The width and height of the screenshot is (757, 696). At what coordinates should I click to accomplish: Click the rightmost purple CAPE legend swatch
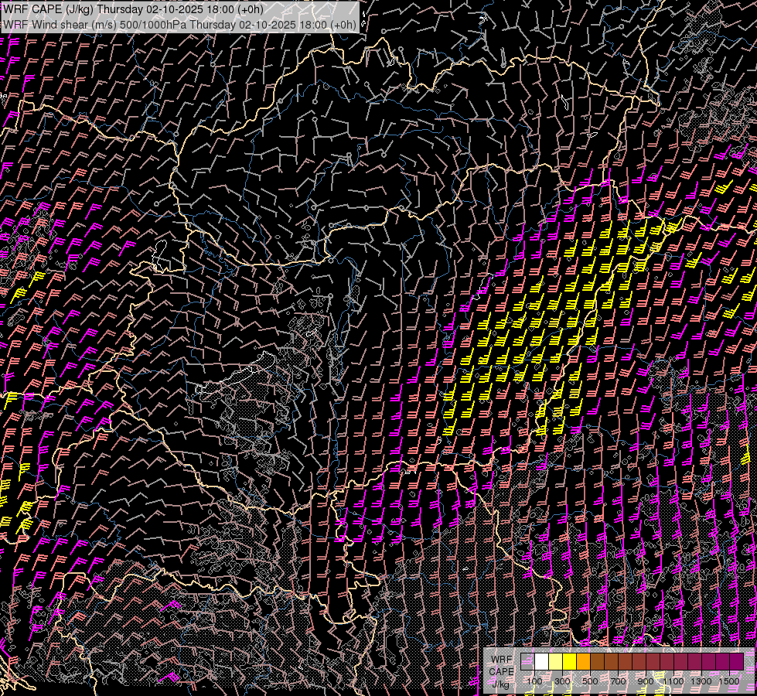tap(736, 661)
